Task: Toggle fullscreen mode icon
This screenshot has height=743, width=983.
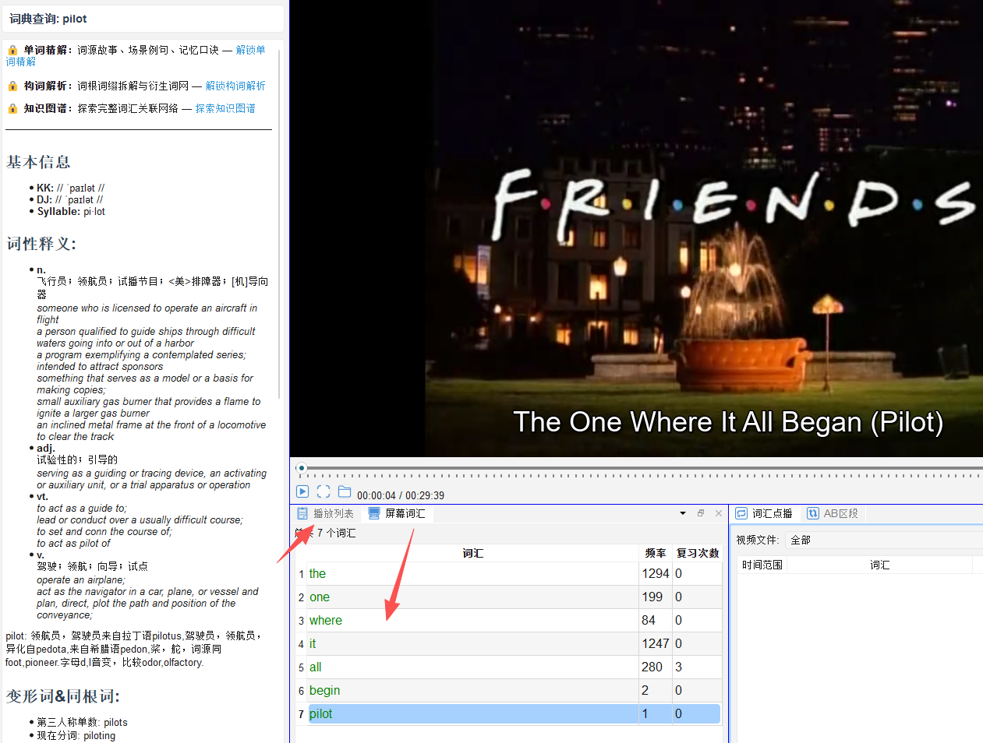Action: pos(324,491)
